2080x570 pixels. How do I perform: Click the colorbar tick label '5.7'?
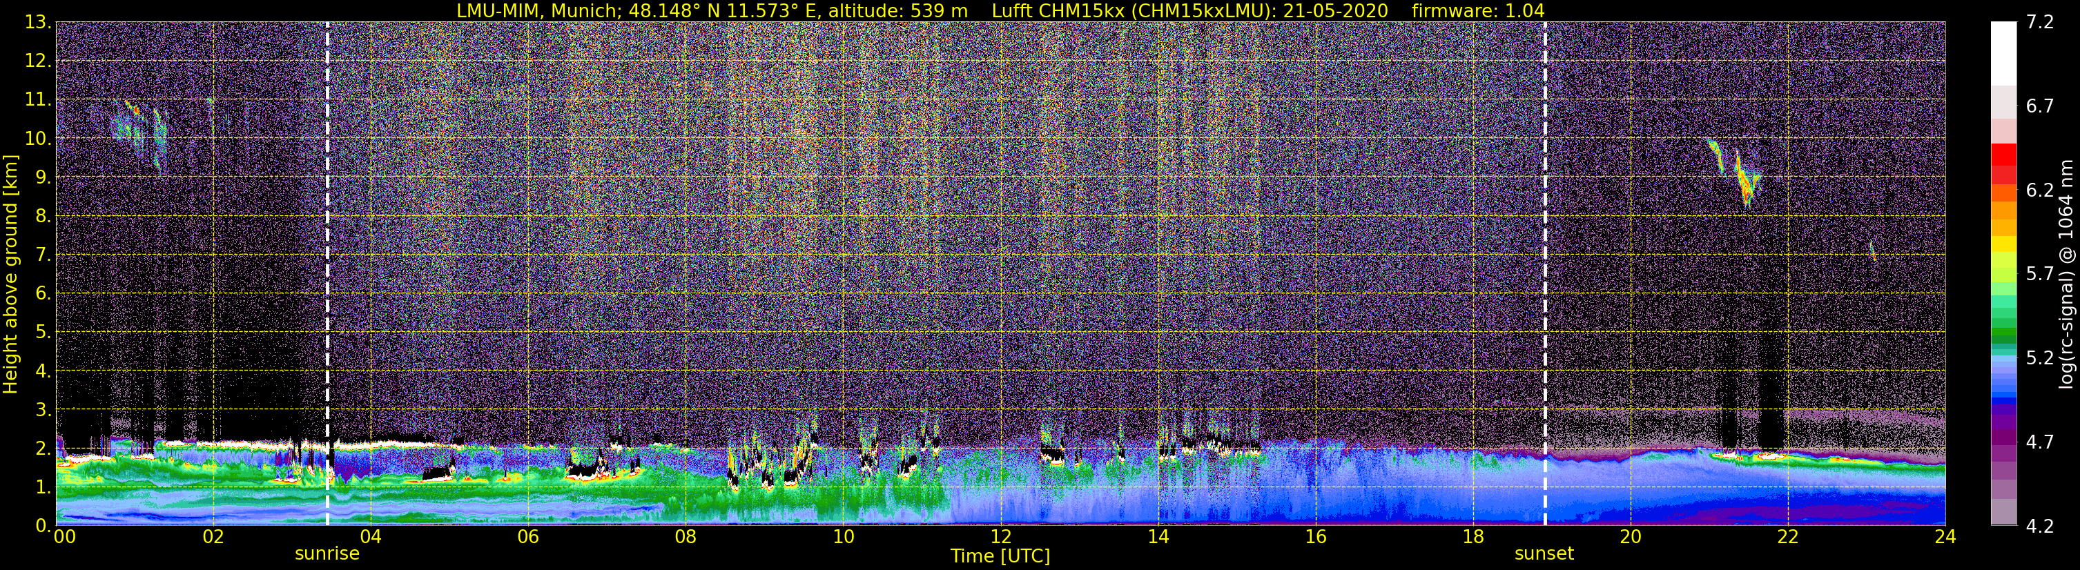[x=2040, y=274]
